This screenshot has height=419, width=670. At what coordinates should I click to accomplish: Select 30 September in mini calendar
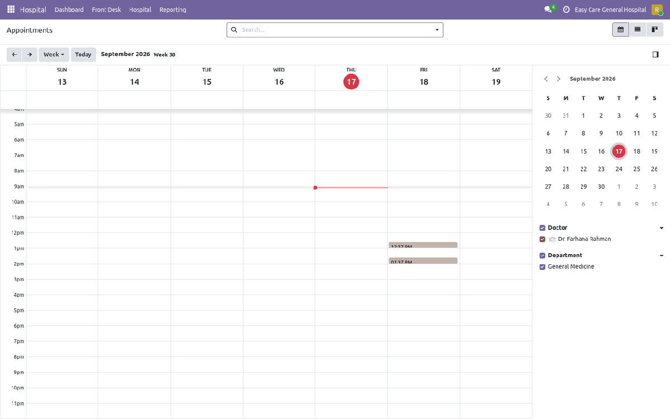pyautogui.click(x=601, y=187)
